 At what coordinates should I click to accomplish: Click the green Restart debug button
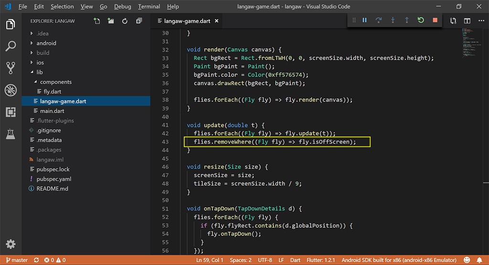click(420, 21)
